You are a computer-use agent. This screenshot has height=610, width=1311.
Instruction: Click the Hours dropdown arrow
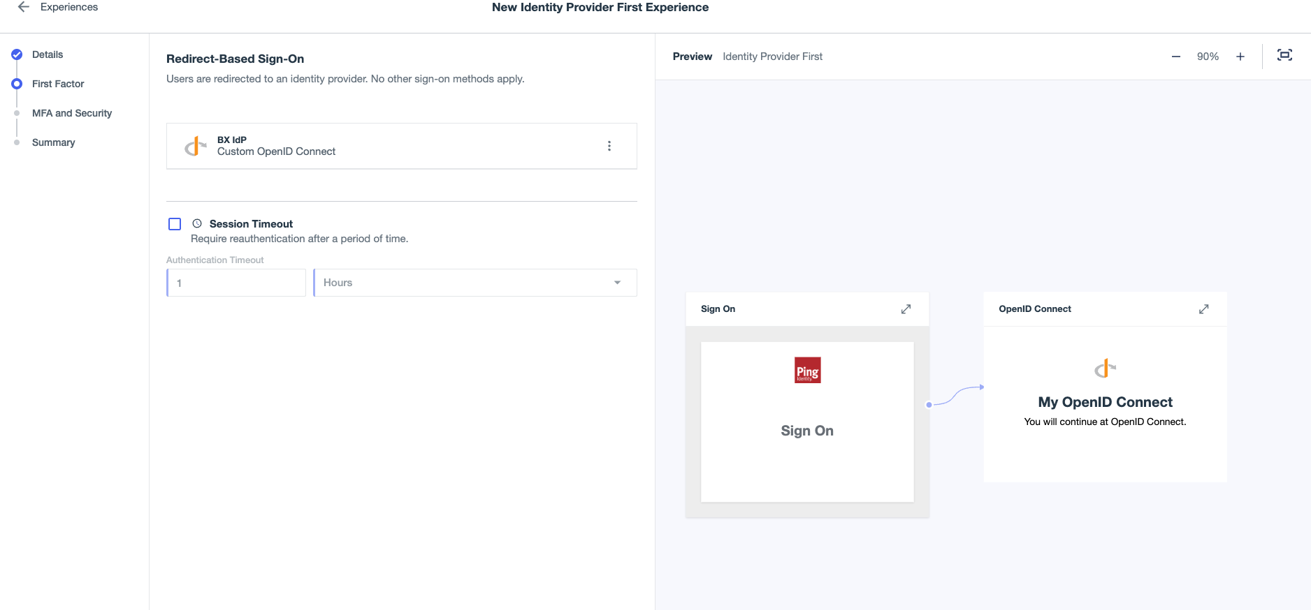[617, 283]
